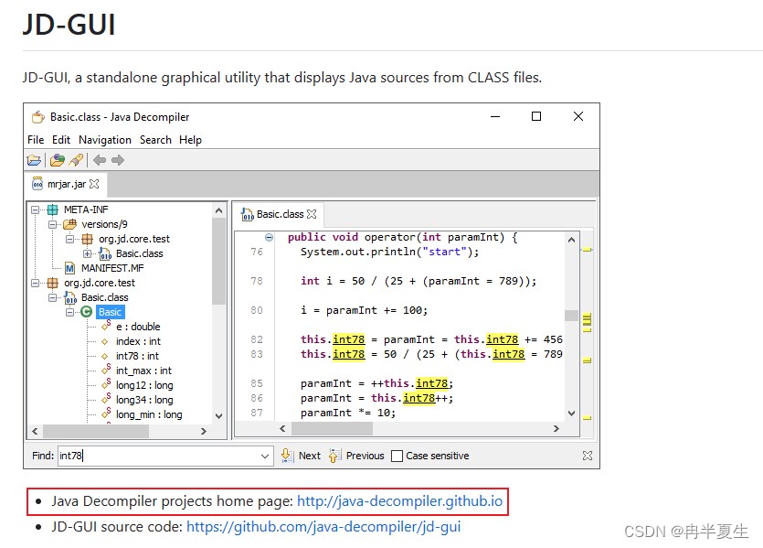
Task: Click the Forward arrow toolbar icon
Action: click(x=118, y=160)
